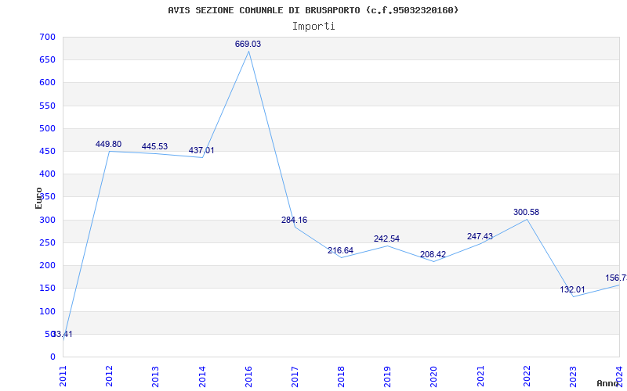The image size is (627, 391).
Task: Select the 208.42 data label
Action: pos(433,255)
